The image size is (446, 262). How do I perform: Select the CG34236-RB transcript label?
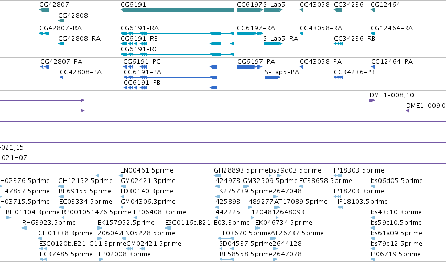354,39
